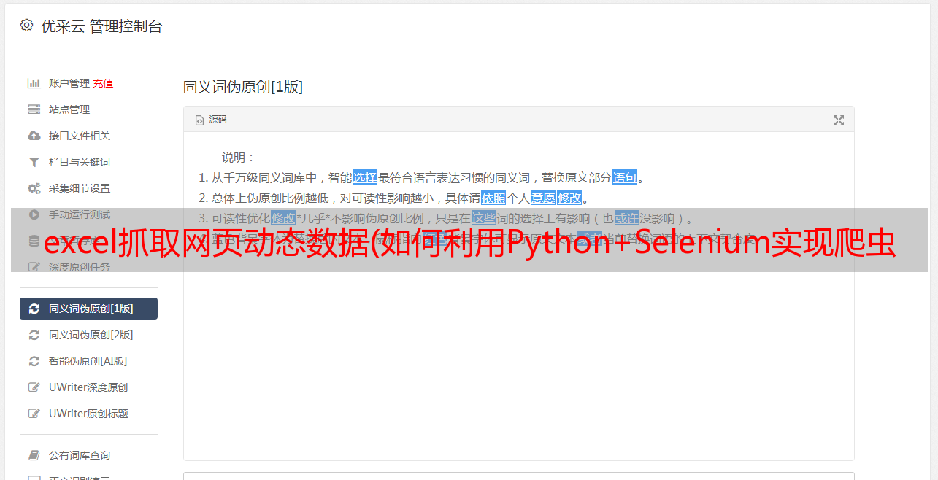Select UWriter深度原创 in sidebar
Screen dimensions: 938x480
[x=88, y=387]
